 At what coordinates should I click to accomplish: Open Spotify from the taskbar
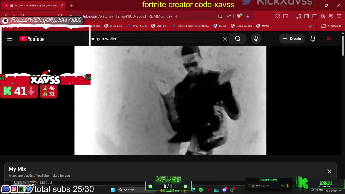pos(201,190)
